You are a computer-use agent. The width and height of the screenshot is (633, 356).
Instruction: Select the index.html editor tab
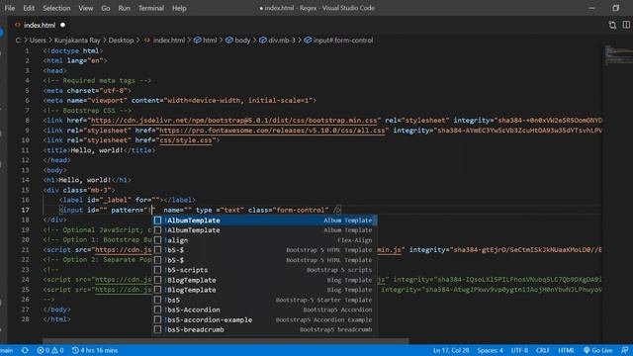pos(40,25)
